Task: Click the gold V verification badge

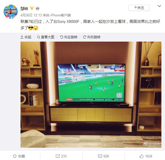Action: [32, 8]
